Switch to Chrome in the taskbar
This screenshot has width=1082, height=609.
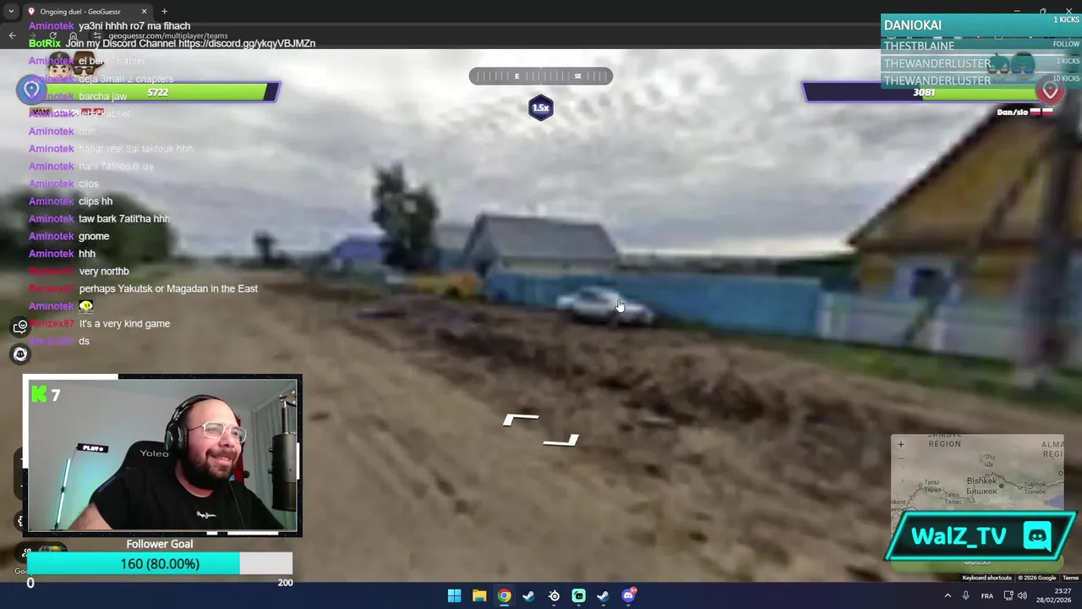pyautogui.click(x=504, y=595)
